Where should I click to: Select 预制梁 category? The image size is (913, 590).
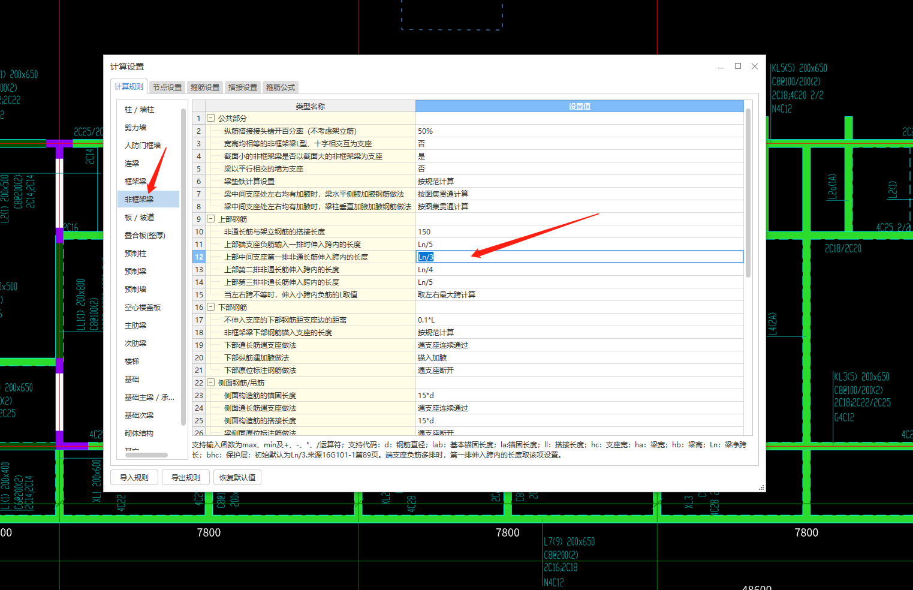pyautogui.click(x=149, y=272)
